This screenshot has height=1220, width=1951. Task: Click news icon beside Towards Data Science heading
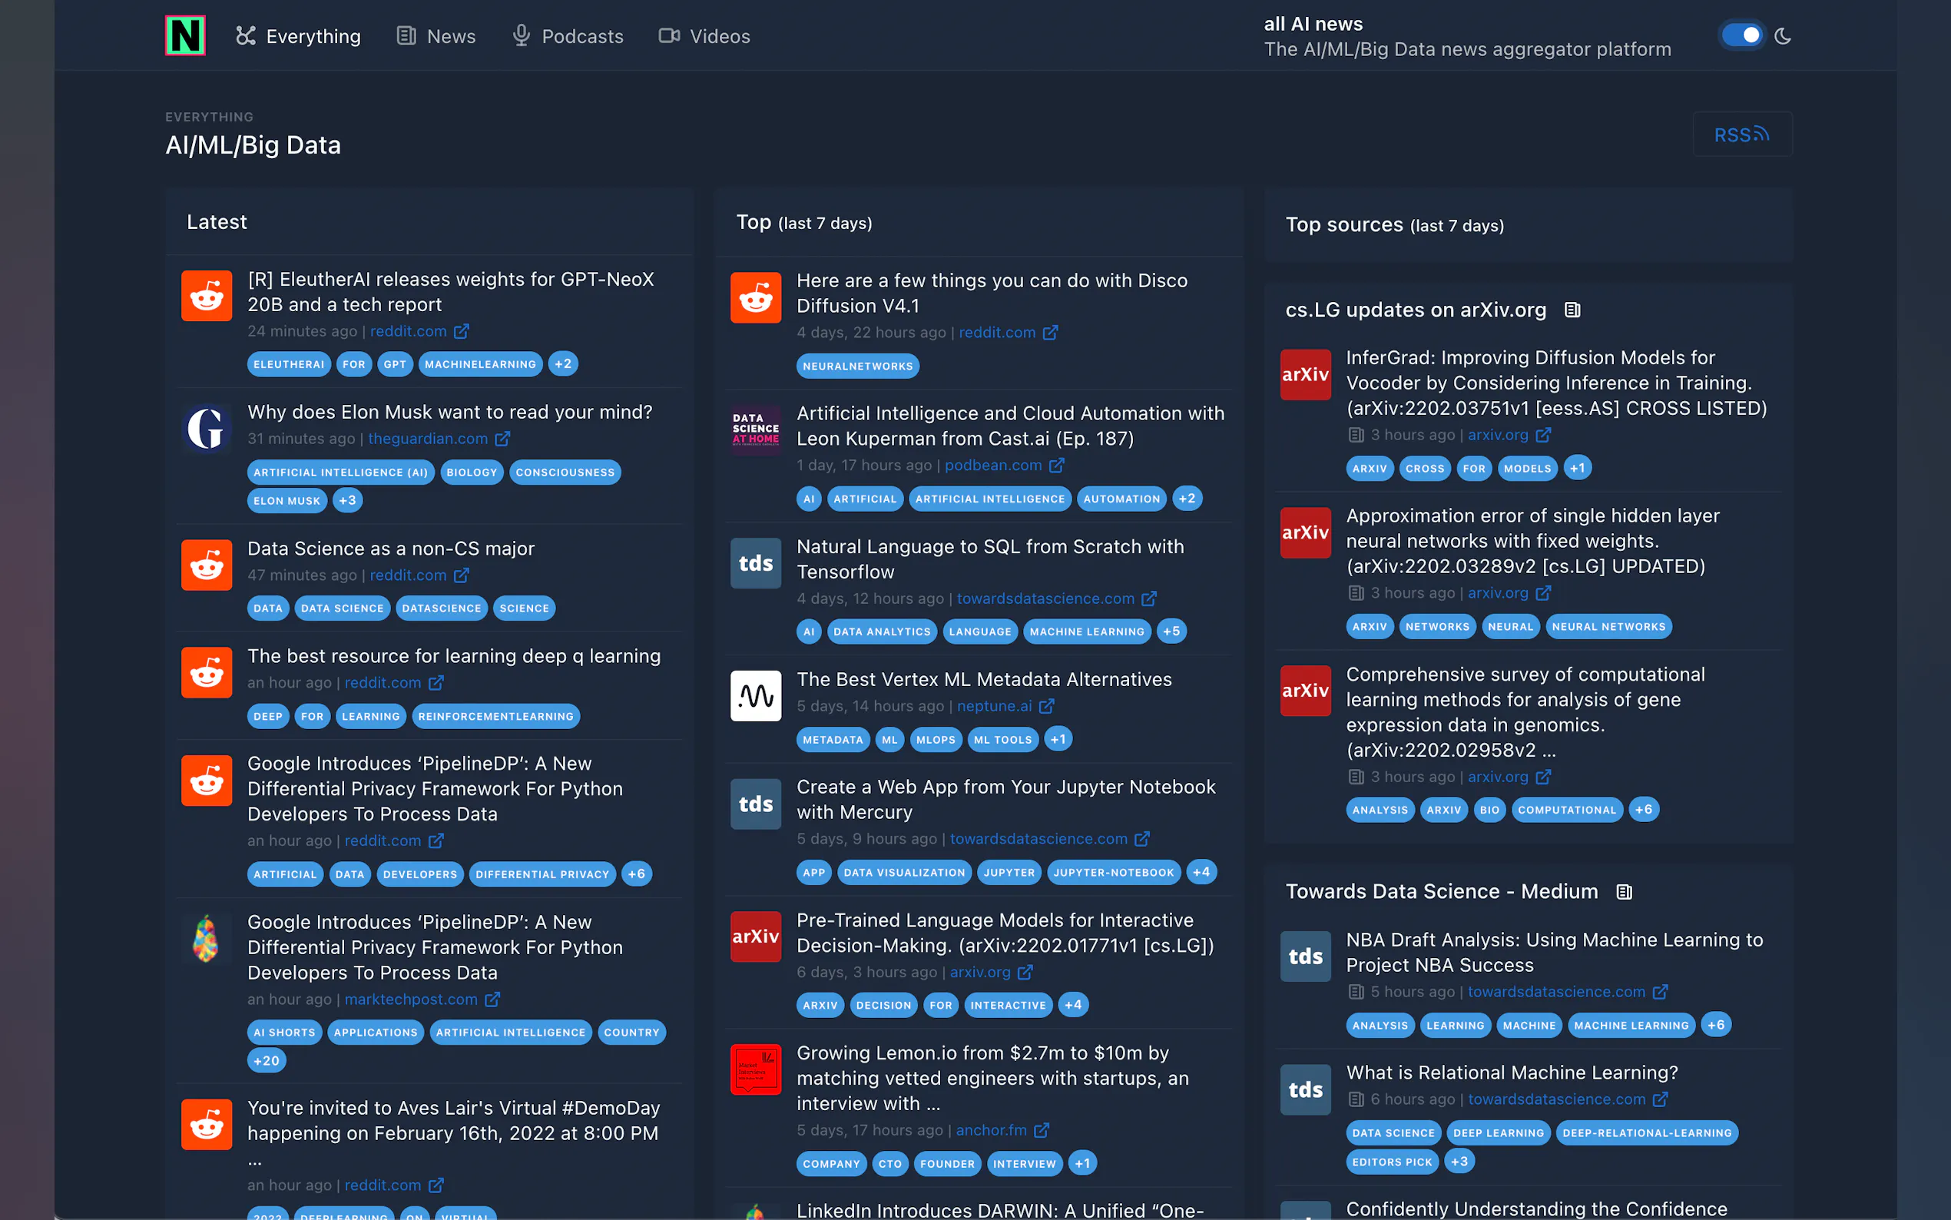tap(1624, 892)
